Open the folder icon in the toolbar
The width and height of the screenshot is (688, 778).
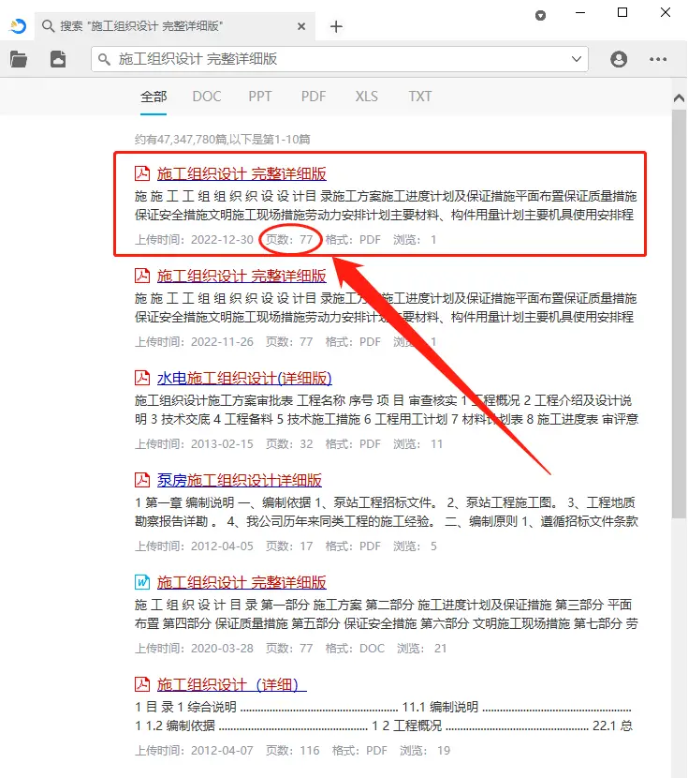[x=19, y=59]
